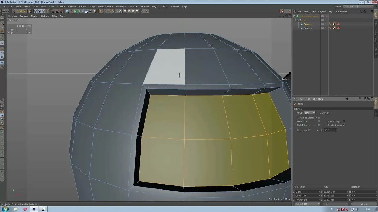Click the Angle field stepper arrows
The width and height of the screenshot is (378, 212).
[x=336, y=130]
